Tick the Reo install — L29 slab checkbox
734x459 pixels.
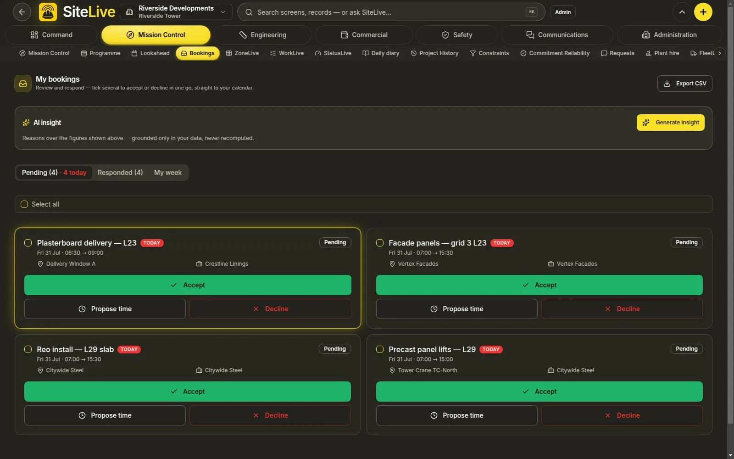(x=28, y=349)
